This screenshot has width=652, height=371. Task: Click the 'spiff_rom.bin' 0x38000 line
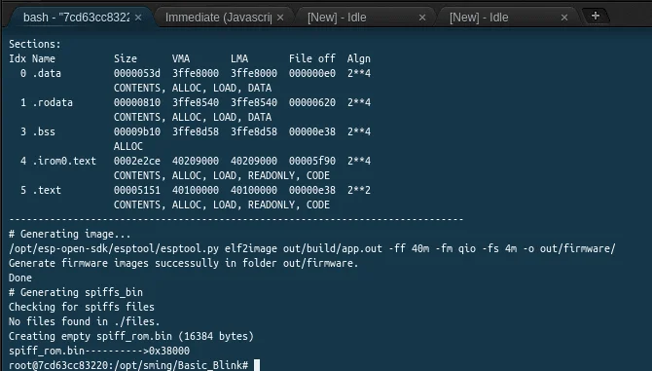(x=99, y=351)
